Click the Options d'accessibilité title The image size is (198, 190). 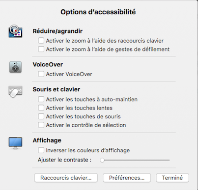(x=98, y=12)
